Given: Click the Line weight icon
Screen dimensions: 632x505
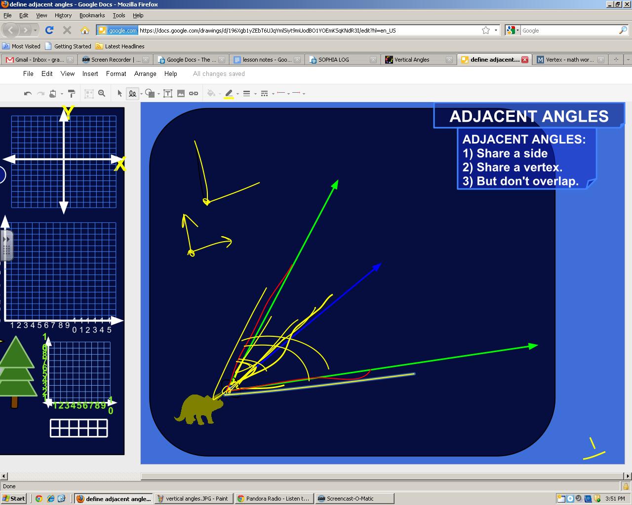Looking at the screenshot, I should coord(246,93).
